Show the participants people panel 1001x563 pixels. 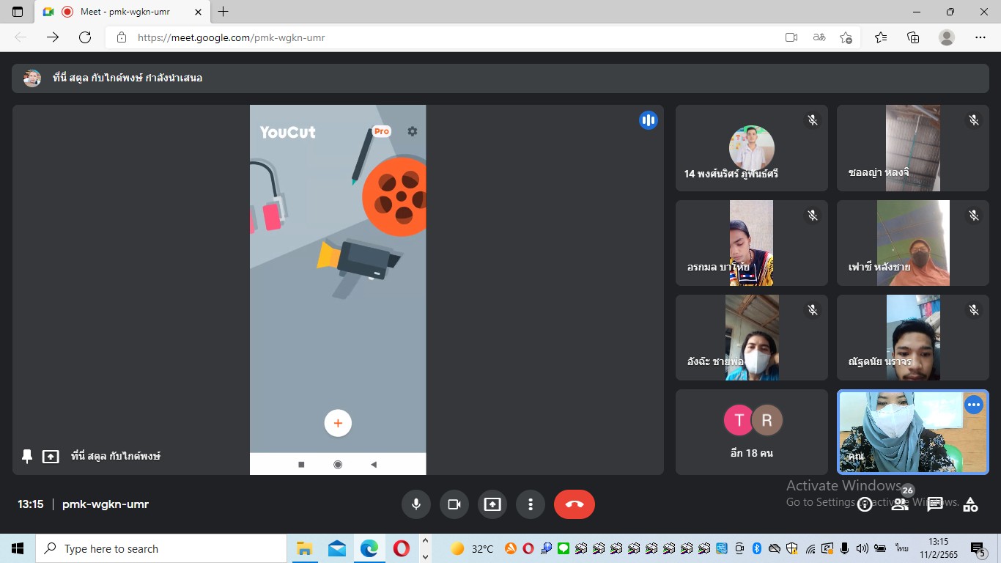pyautogui.click(x=900, y=504)
